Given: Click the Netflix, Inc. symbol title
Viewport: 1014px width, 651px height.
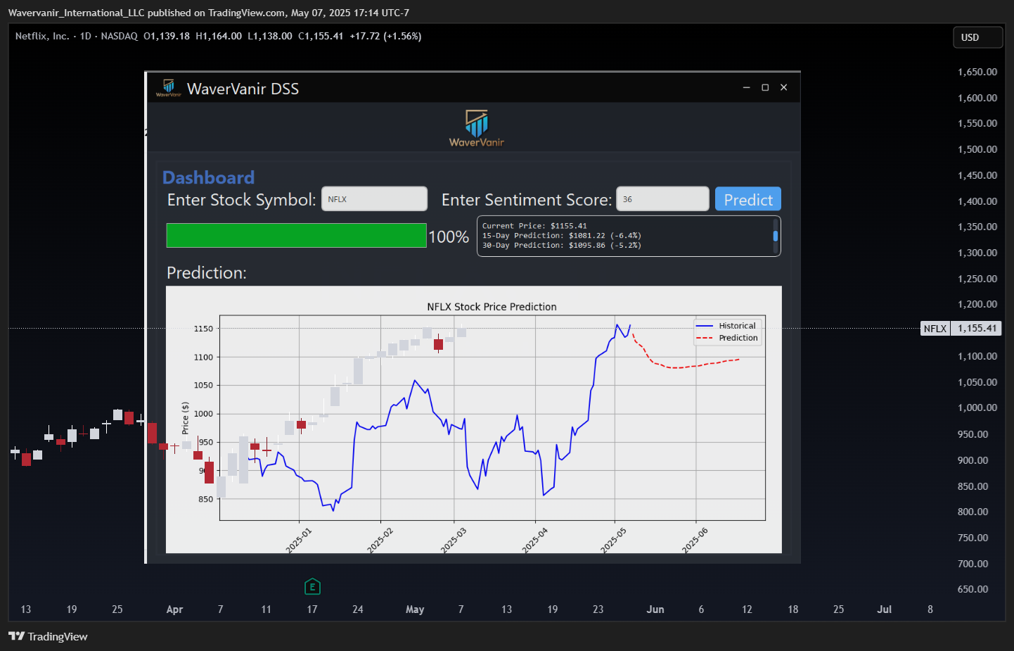Looking at the screenshot, I should 42,36.
